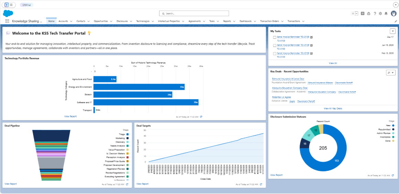Click the blue plus icon beside CPGFinal
The height and width of the screenshot is (194, 399).
(7, 5)
